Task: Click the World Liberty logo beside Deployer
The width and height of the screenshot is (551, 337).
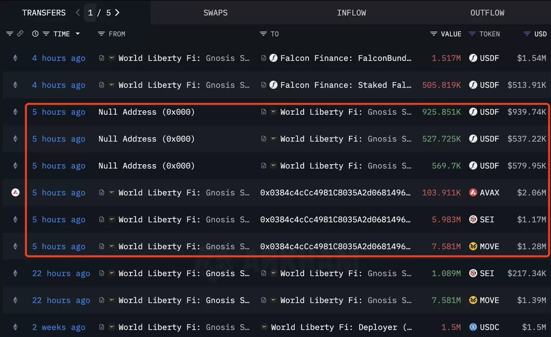Action: point(264,327)
